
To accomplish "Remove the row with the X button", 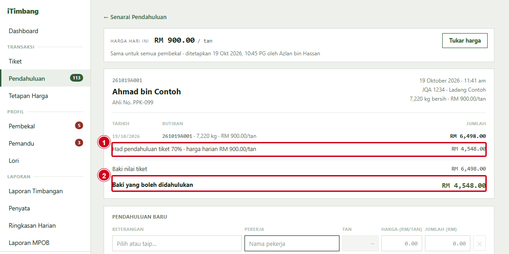I will coord(479,244).
